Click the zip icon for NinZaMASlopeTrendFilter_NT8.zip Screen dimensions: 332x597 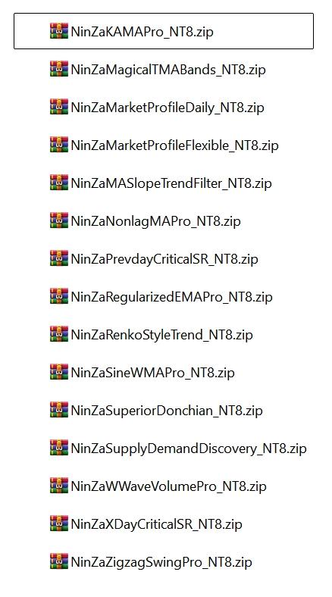tap(59, 183)
